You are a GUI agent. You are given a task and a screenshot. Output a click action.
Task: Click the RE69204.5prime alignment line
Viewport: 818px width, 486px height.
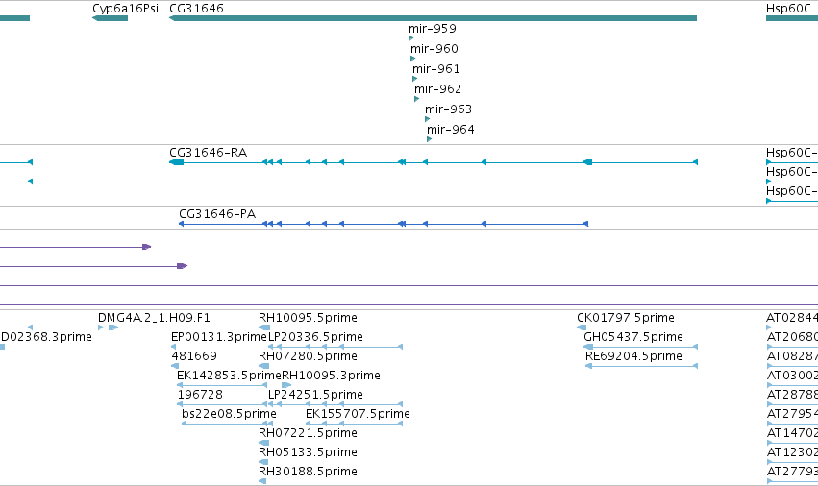click(x=642, y=366)
